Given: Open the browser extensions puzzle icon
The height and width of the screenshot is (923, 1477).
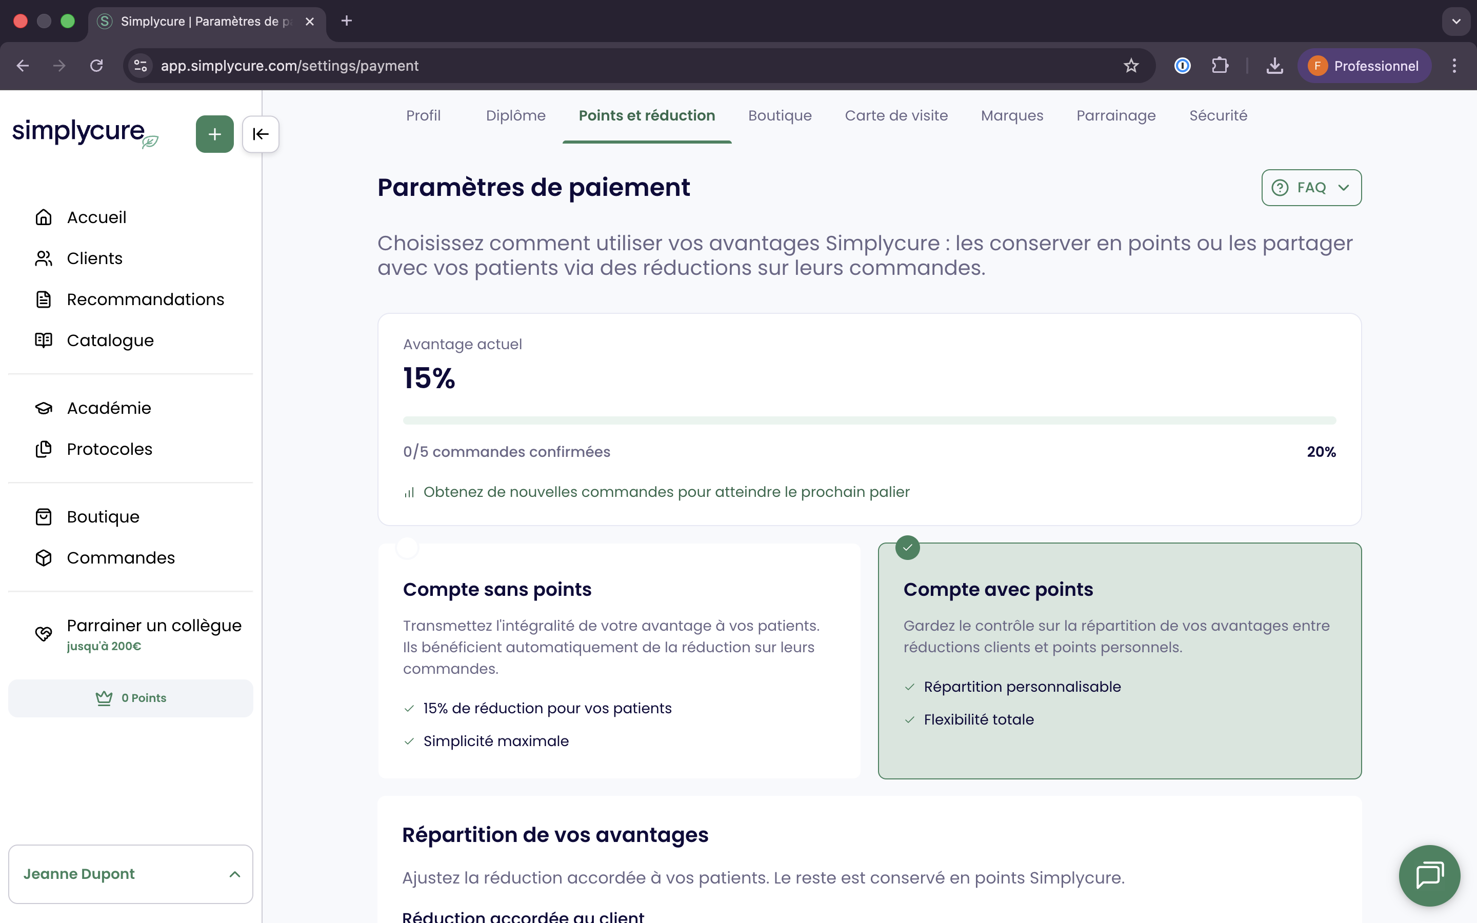Looking at the screenshot, I should [x=1220, y=66].
